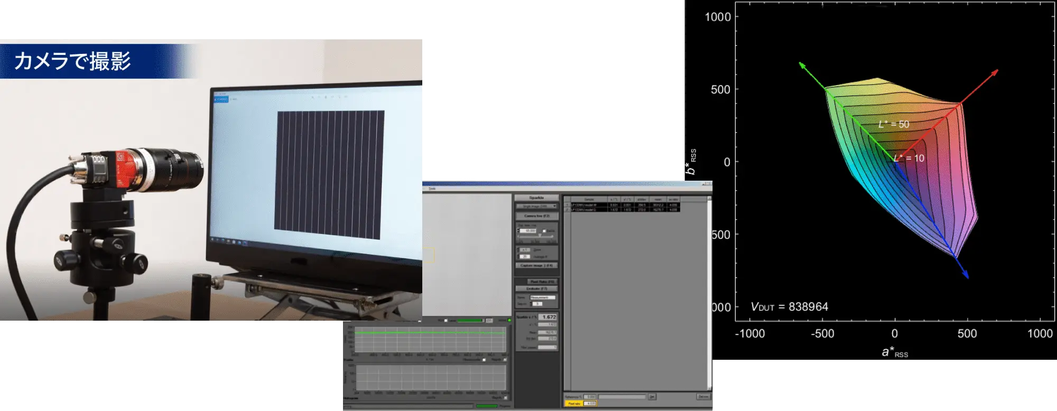Open the Tools menu in the window
This screenshot has width=1057, height=411.
432,189
